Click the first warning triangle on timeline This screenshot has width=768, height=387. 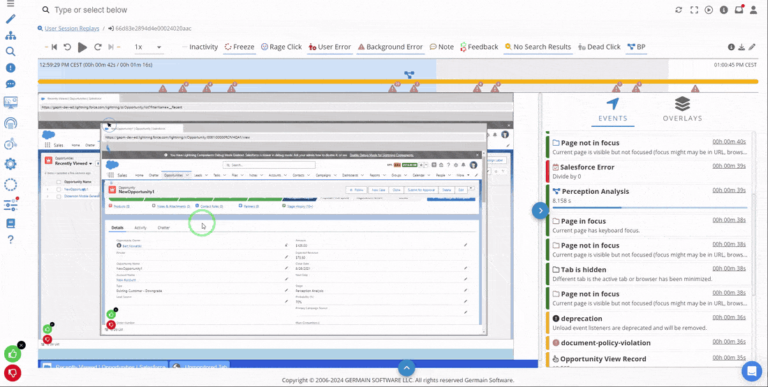point(163,89)
